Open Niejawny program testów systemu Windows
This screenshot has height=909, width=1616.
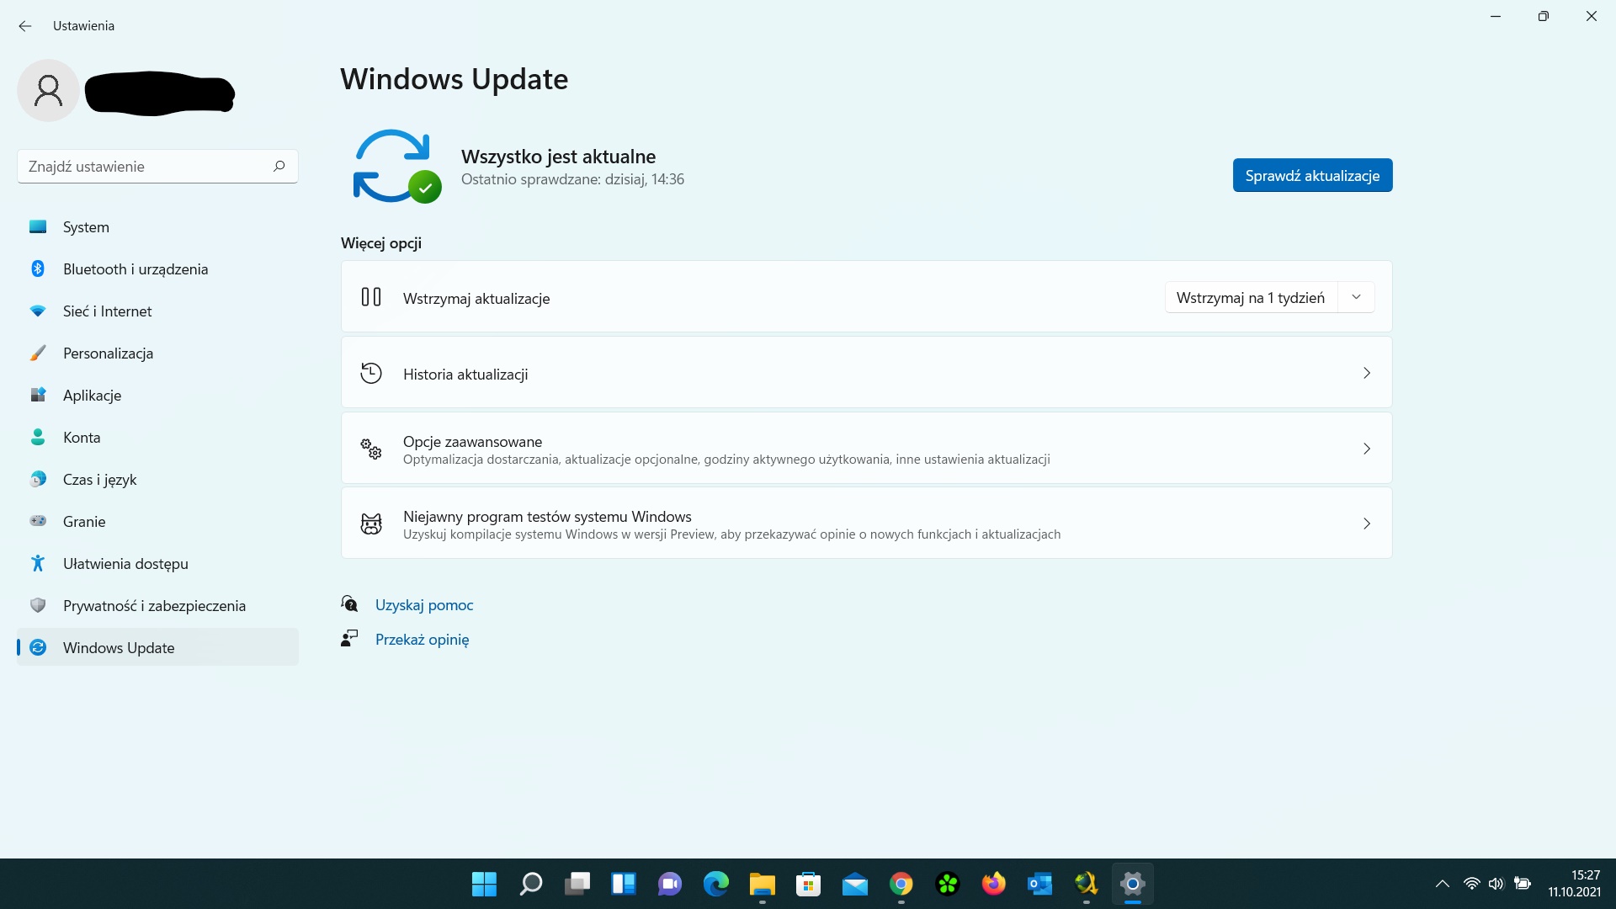[866, 524]
